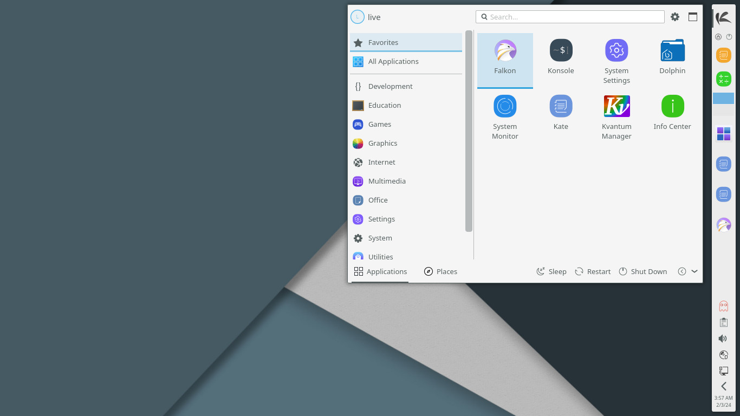Open launcher configuration sliders icon
Image resolution: width=740 pixels, height=416 pixels.
tap(675, 17)
